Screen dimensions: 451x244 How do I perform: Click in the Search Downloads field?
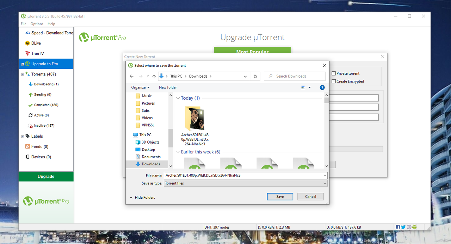(x=295, y=76)
